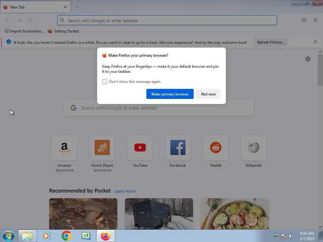This screenshot has height=242, width=323.
Task: Focus the top address bar
Action: (x=167, y=20)
